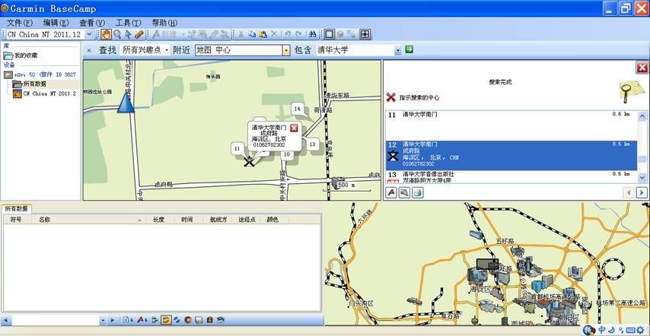650x336 pixels.
Task: Select 所有数据 under the device
Action: pos(30,84)
